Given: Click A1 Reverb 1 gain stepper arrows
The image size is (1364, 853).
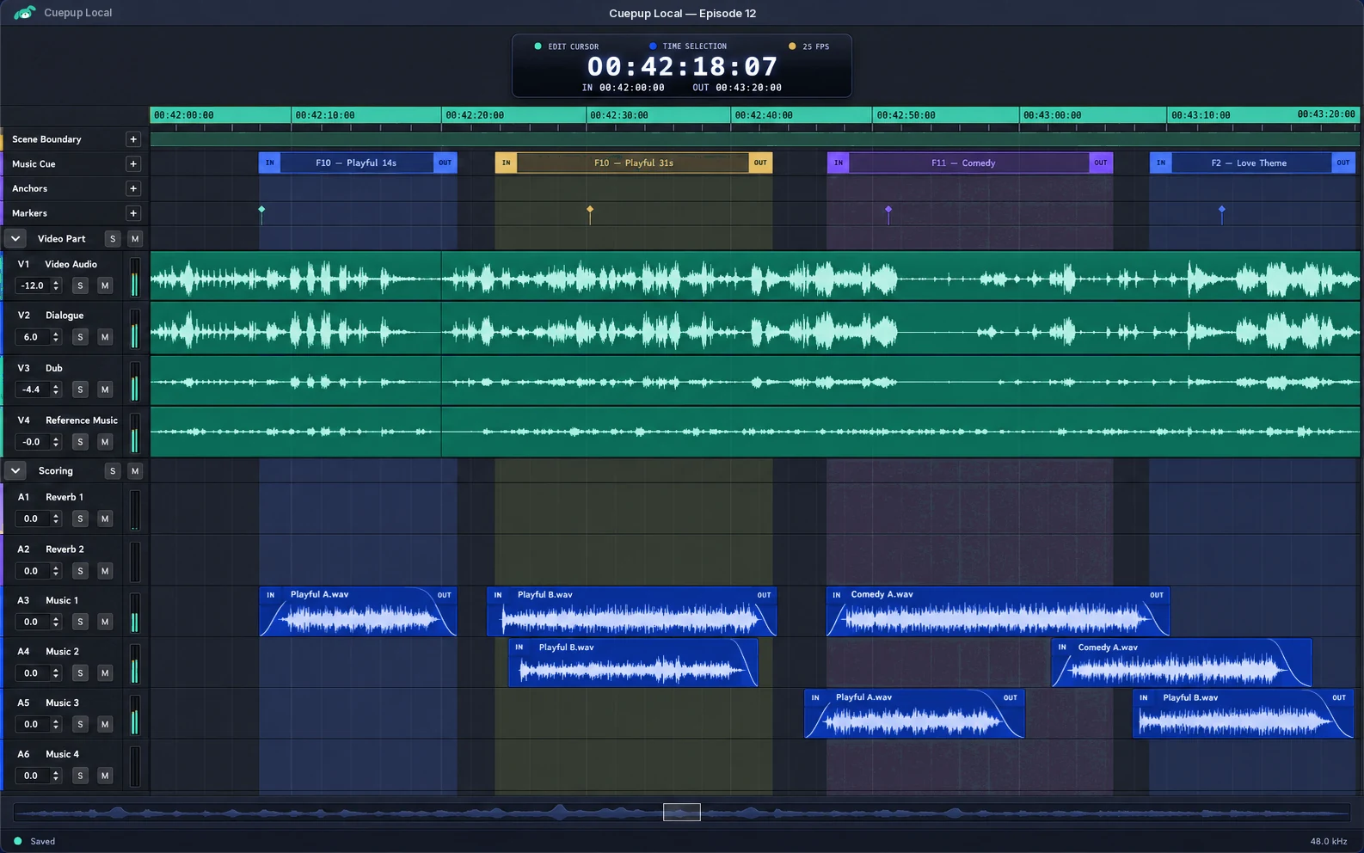Looking at the screenshot, I should (56, 519).
